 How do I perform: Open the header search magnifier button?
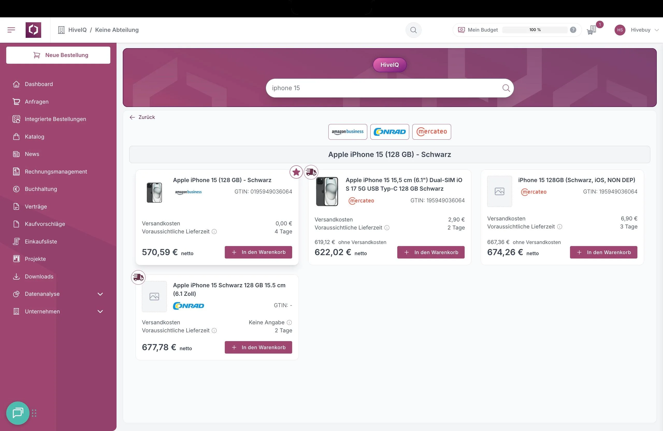coord(413,30)
